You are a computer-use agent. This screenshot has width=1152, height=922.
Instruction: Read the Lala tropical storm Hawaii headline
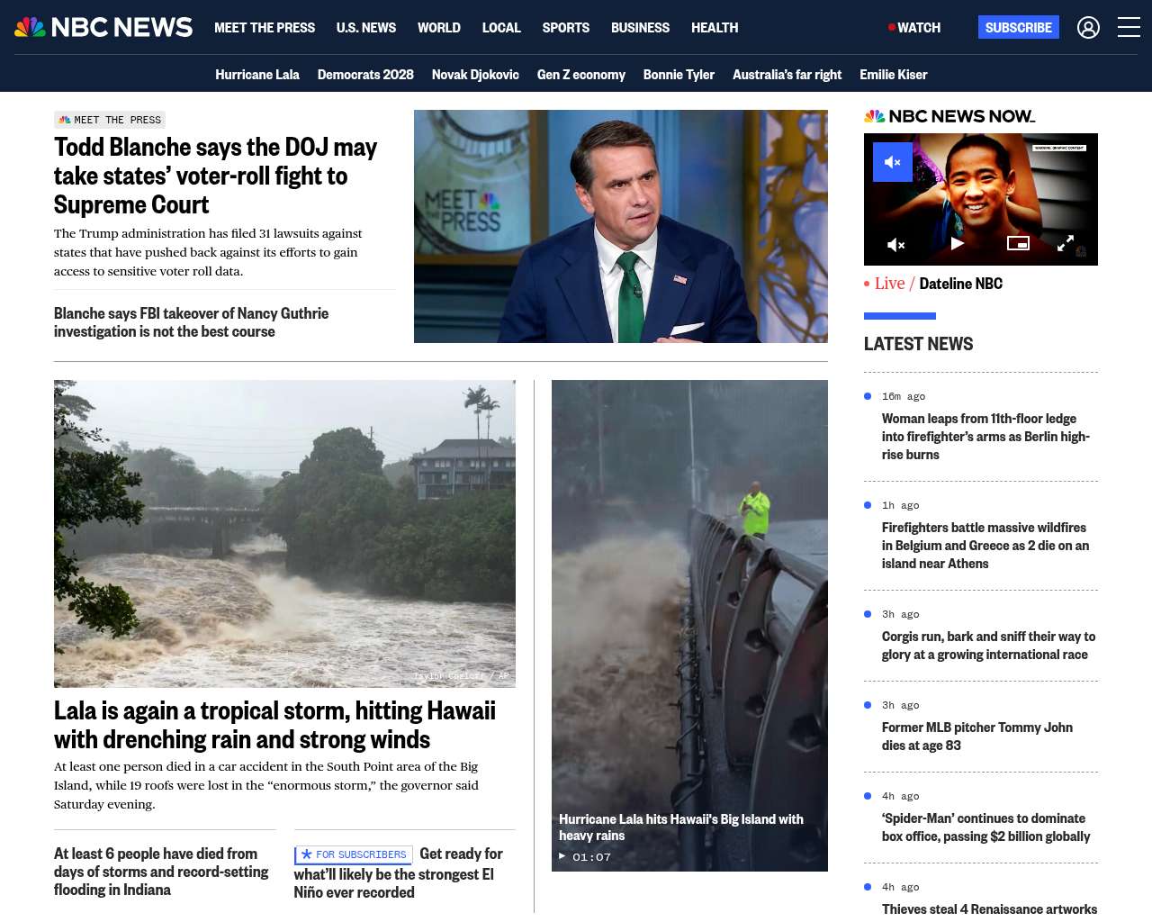coord(274,725)
